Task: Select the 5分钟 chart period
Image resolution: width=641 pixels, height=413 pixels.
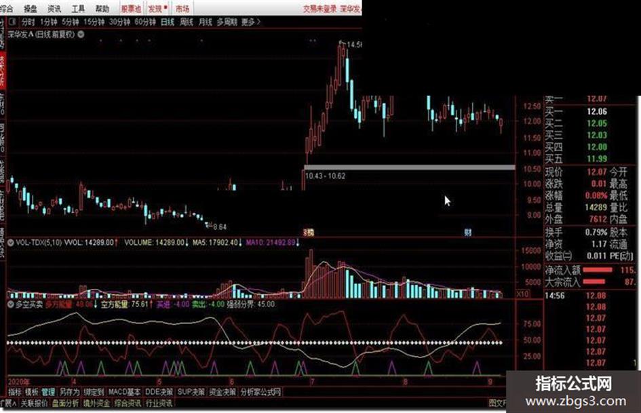Action: pyautogui.click(x=71, y=22)
